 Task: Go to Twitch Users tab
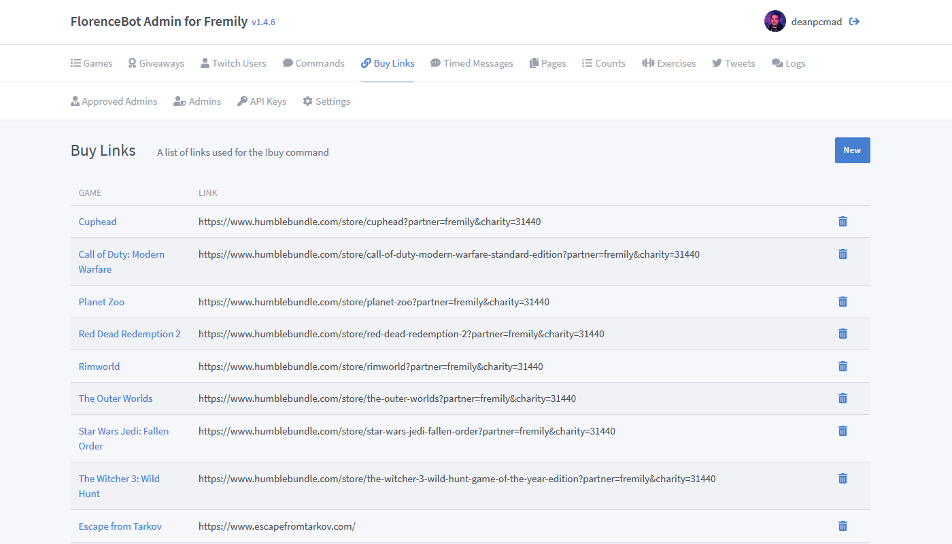(x=233, y=63)
